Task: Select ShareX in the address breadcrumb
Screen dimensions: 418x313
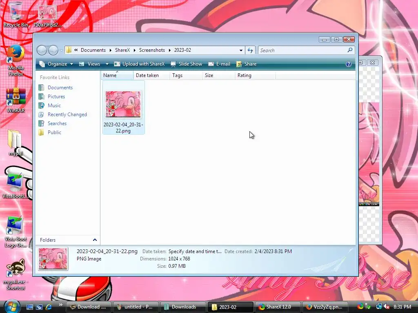Action: pos(122,50)
